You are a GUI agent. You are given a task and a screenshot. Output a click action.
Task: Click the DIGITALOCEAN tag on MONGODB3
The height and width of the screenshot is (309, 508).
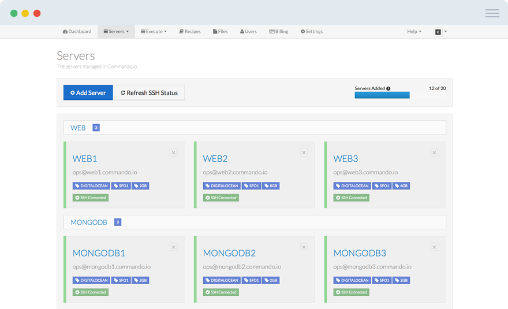pyautogui.click(x=352, y=281)
